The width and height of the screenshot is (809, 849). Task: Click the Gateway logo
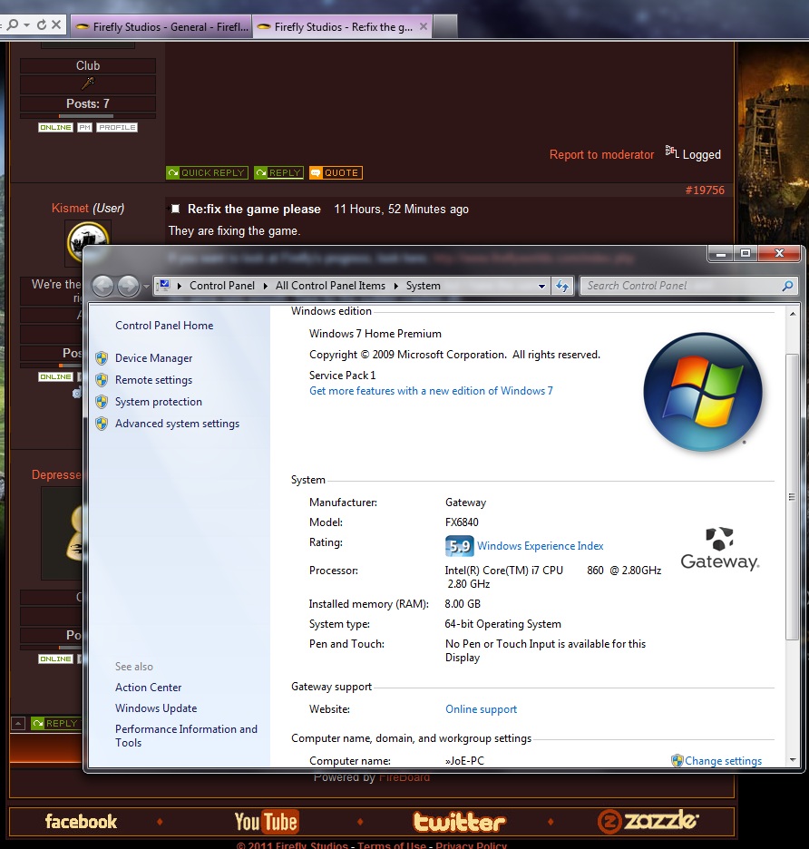(719, 549)
